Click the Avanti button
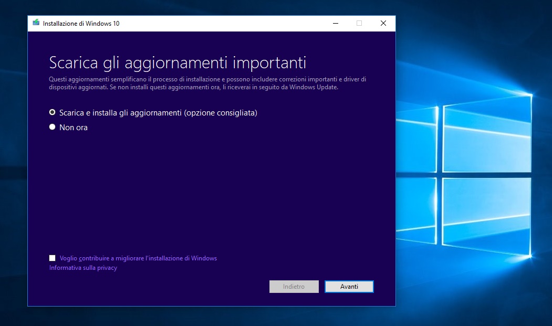Viewport: 552px width, 326px height. click(349, 287)
